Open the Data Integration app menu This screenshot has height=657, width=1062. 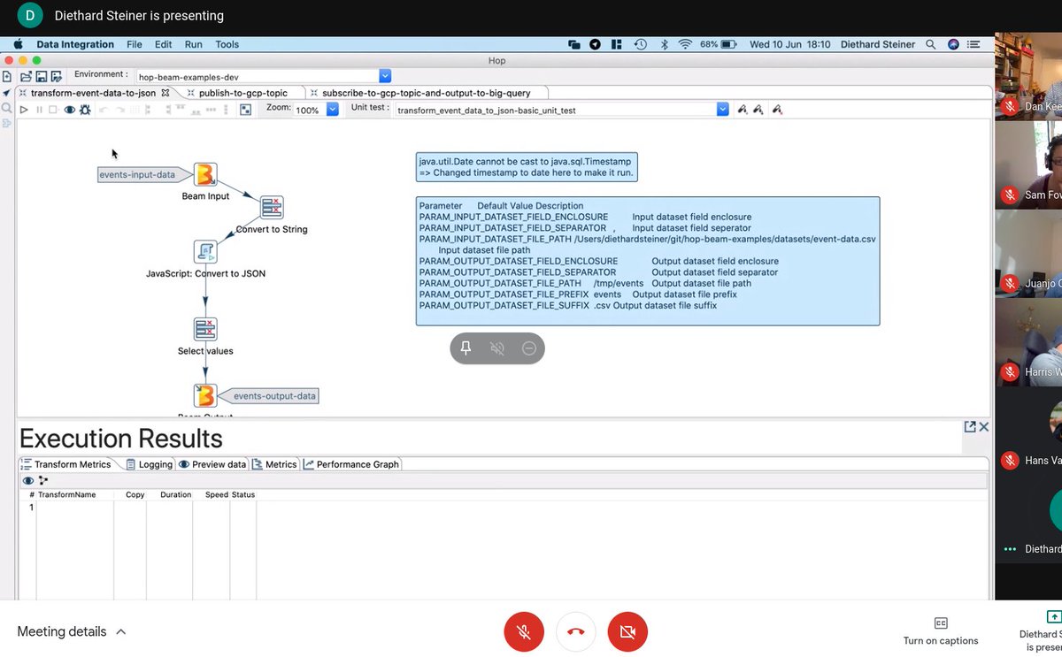[75, 44]
